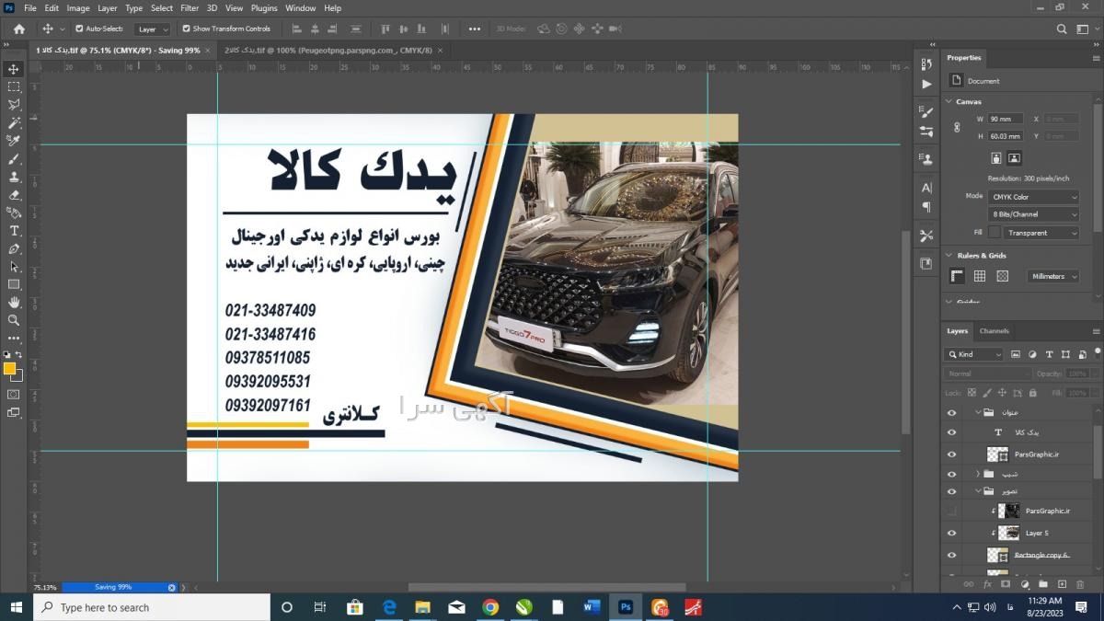This screenshot has width=1104, height=621.
Task: Toggle the Auto-Select checkbox
Action: point(79,29)
